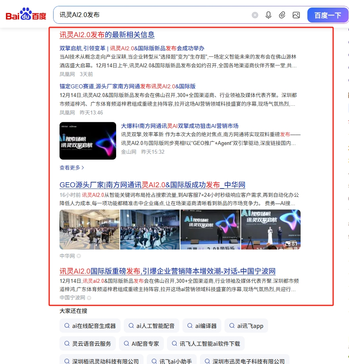The height and width of the screenshot is (364, 349).
Task: Click the paperclip file attachment icon
Action: (282, 15)
